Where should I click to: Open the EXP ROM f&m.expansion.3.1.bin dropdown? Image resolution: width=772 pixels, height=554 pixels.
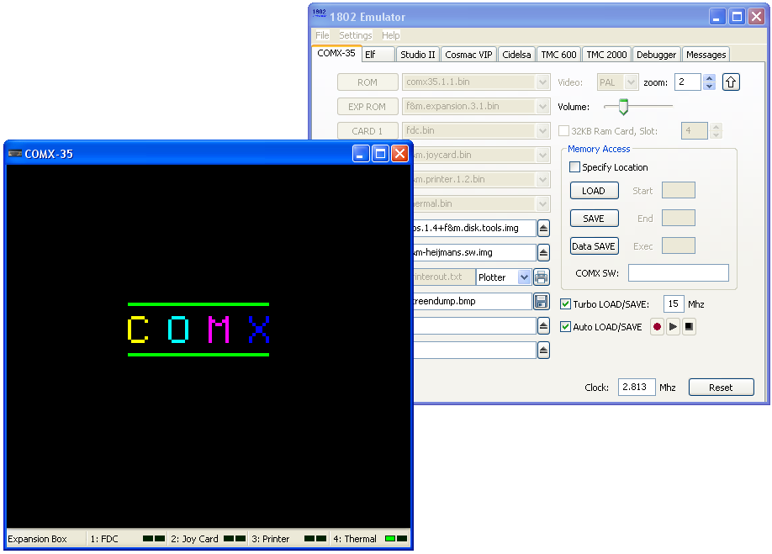pos(542,106)
